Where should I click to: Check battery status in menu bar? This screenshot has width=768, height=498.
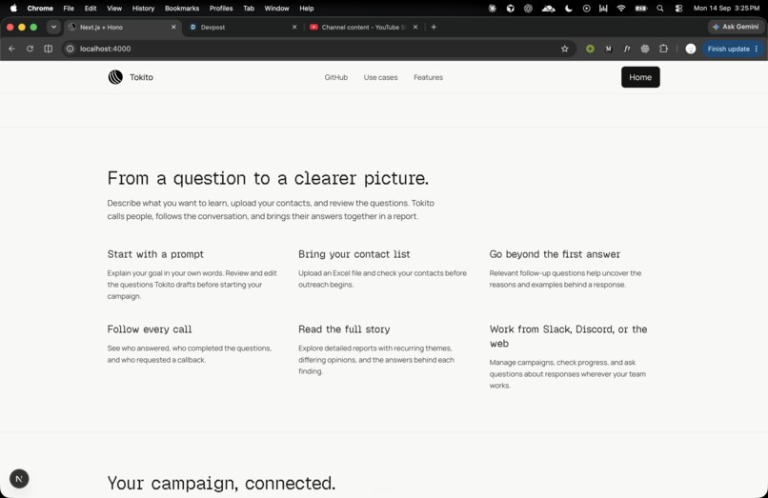[x=640, y=9]
